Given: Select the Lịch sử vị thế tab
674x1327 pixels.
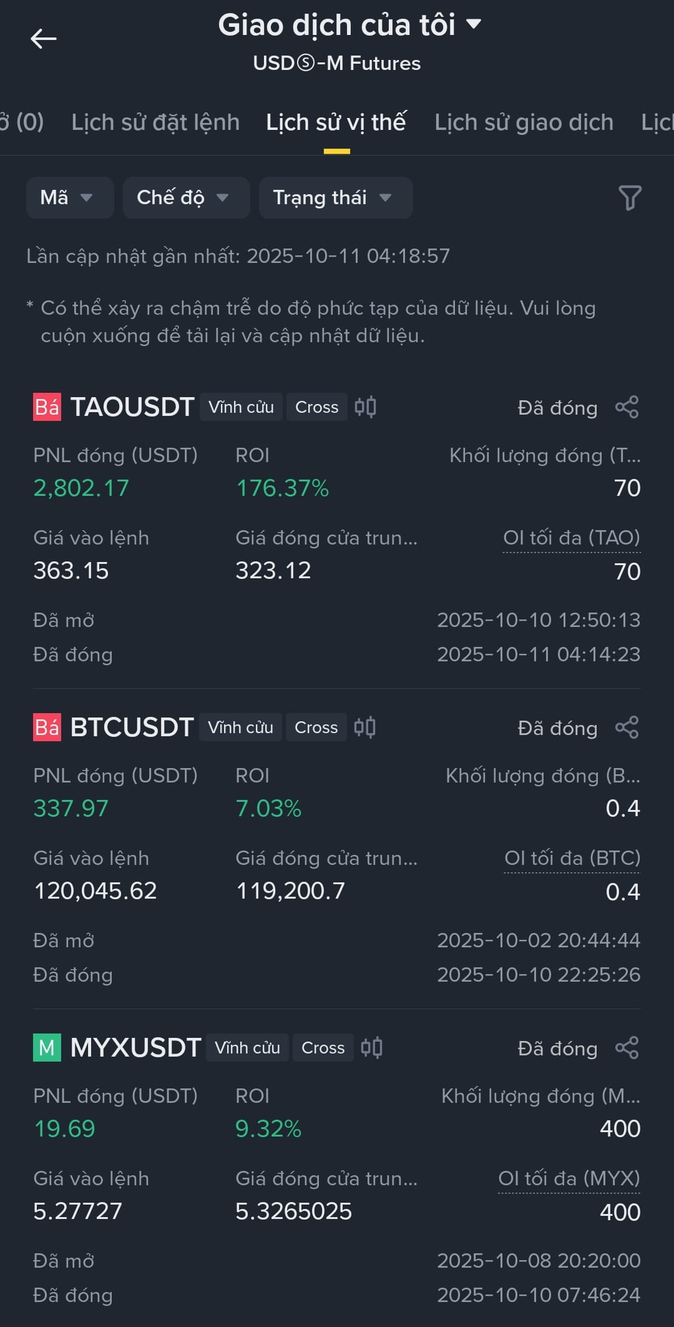Looking at the screenshot, I should coord(336,122).
